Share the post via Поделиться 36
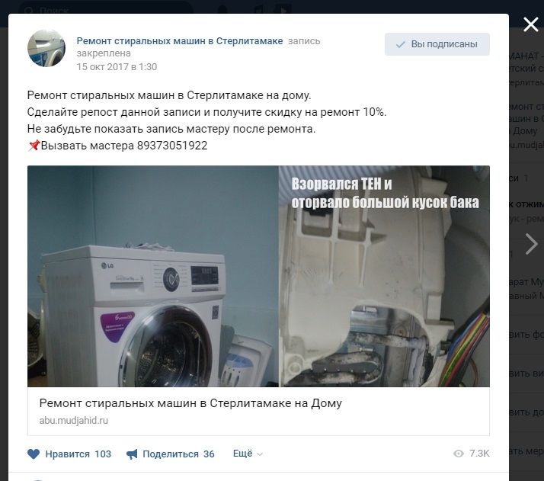The image size is (544, 481). tap(171, 454)
